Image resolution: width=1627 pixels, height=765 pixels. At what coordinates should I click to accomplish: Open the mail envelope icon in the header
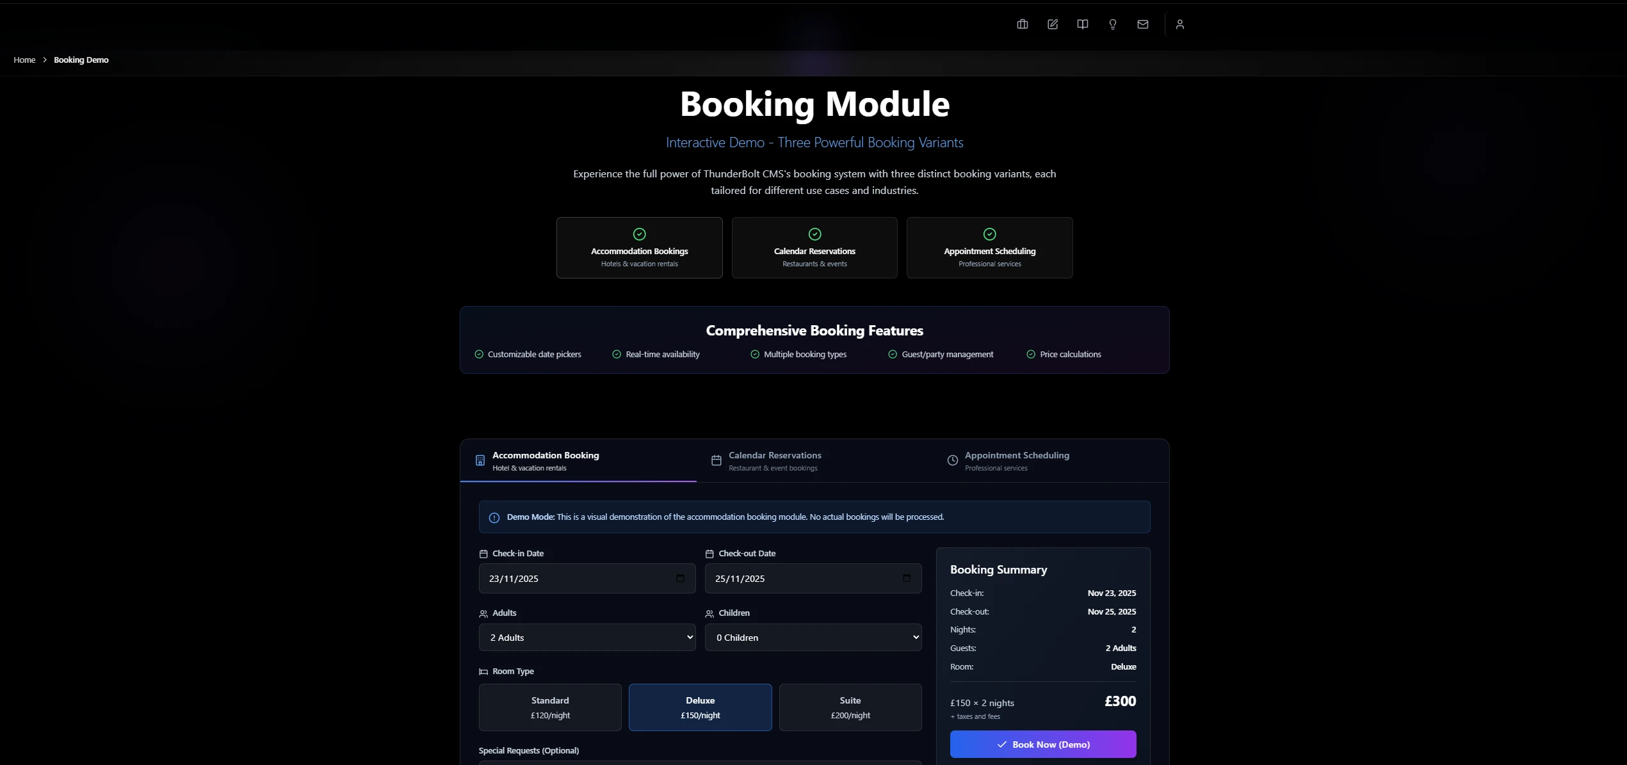click(x=1142, y=24)
